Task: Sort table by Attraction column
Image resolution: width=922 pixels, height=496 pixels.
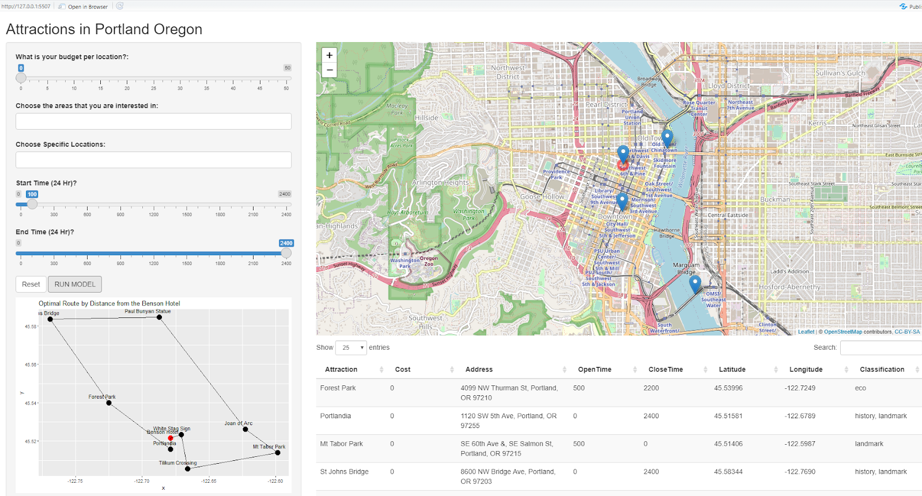Action: click(x=341, y=369)
